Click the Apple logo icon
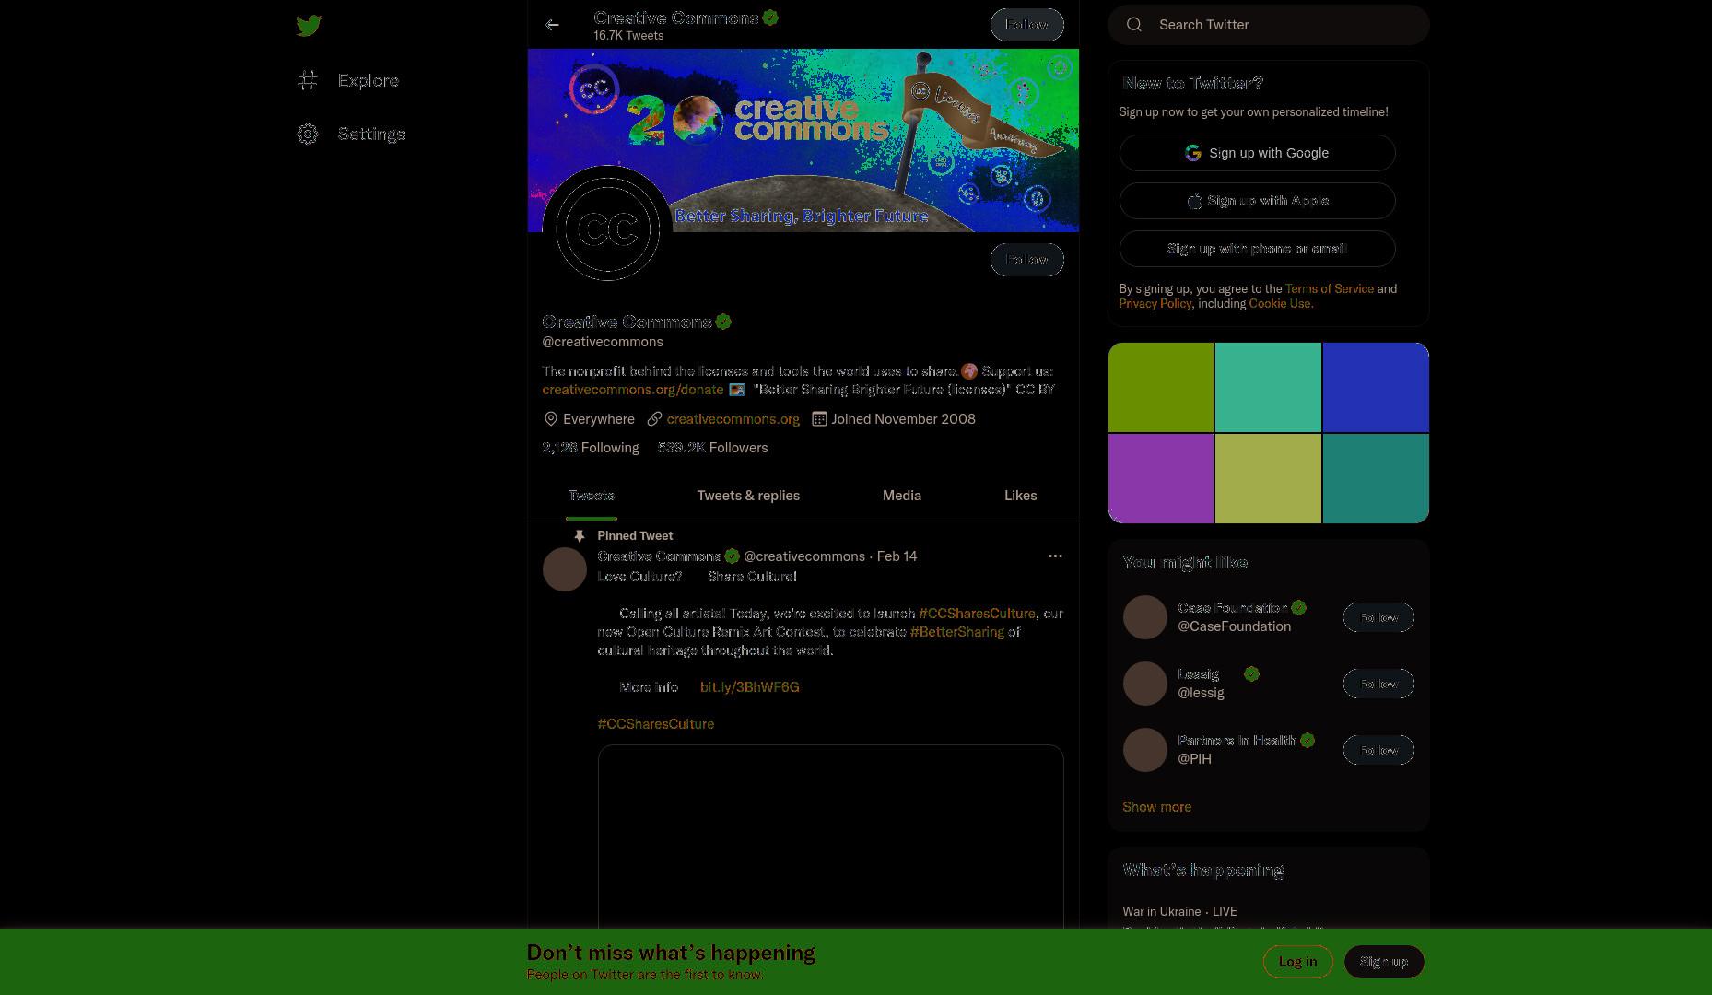The width and height of the screenshot is (1712, 995). tap(1195, 201)
